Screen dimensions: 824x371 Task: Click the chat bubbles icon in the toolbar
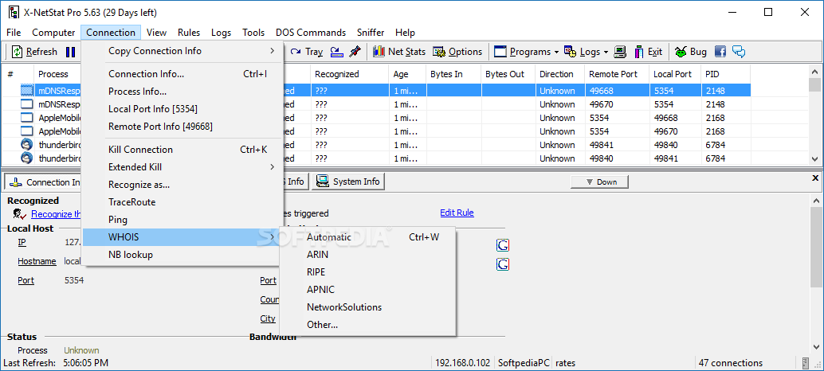(739, 52)
